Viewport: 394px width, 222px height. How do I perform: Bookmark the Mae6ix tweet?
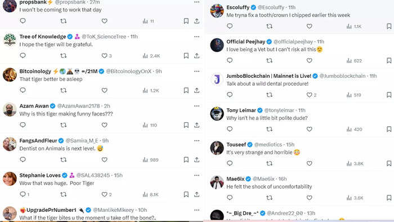click(x=389, y=198)
